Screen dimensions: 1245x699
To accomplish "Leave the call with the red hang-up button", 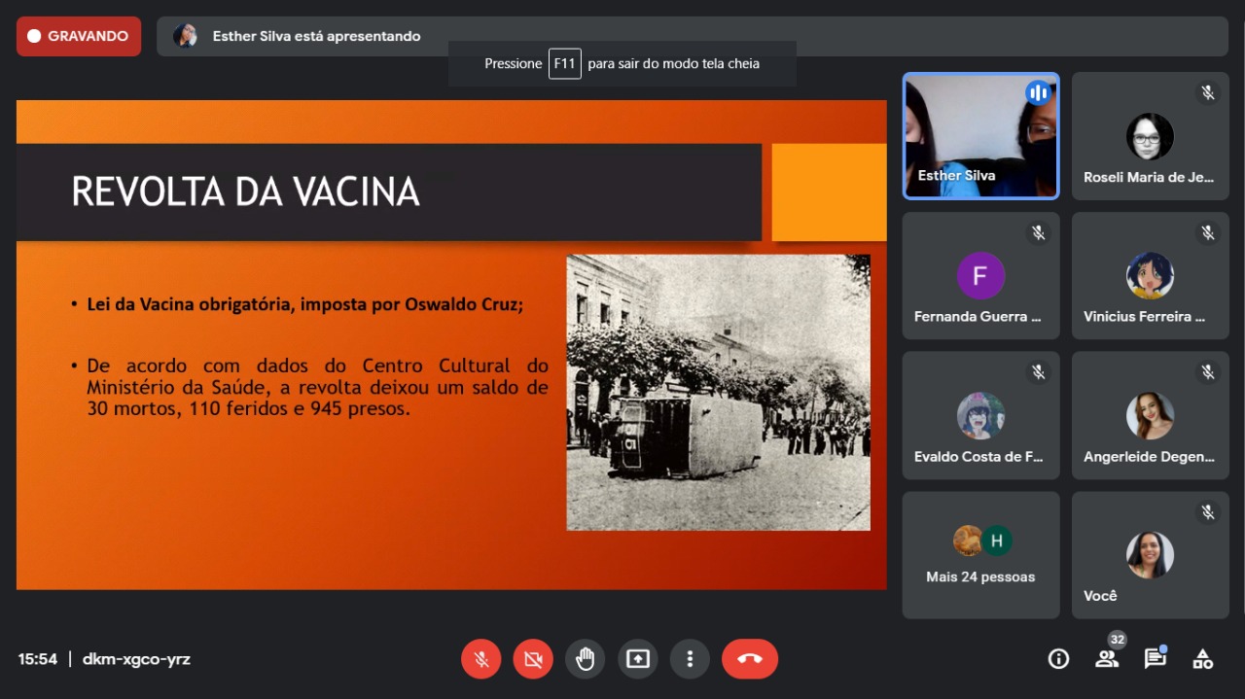I will (750, 659).
